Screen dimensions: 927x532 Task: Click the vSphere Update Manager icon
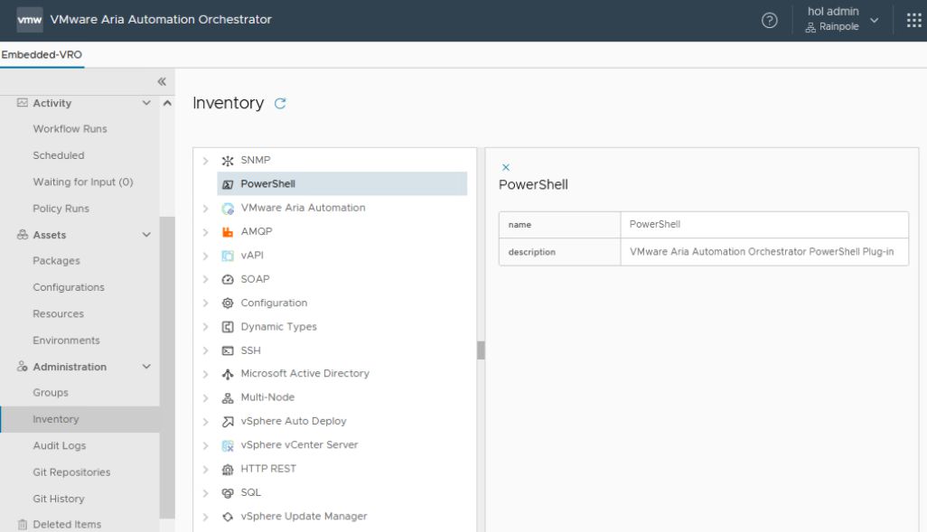[228, 517]
